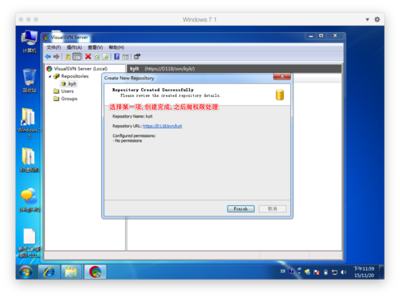This screenshot has width=400, height=298.
Task: Click the Export List toolbar icon
Action: point(105,57)
